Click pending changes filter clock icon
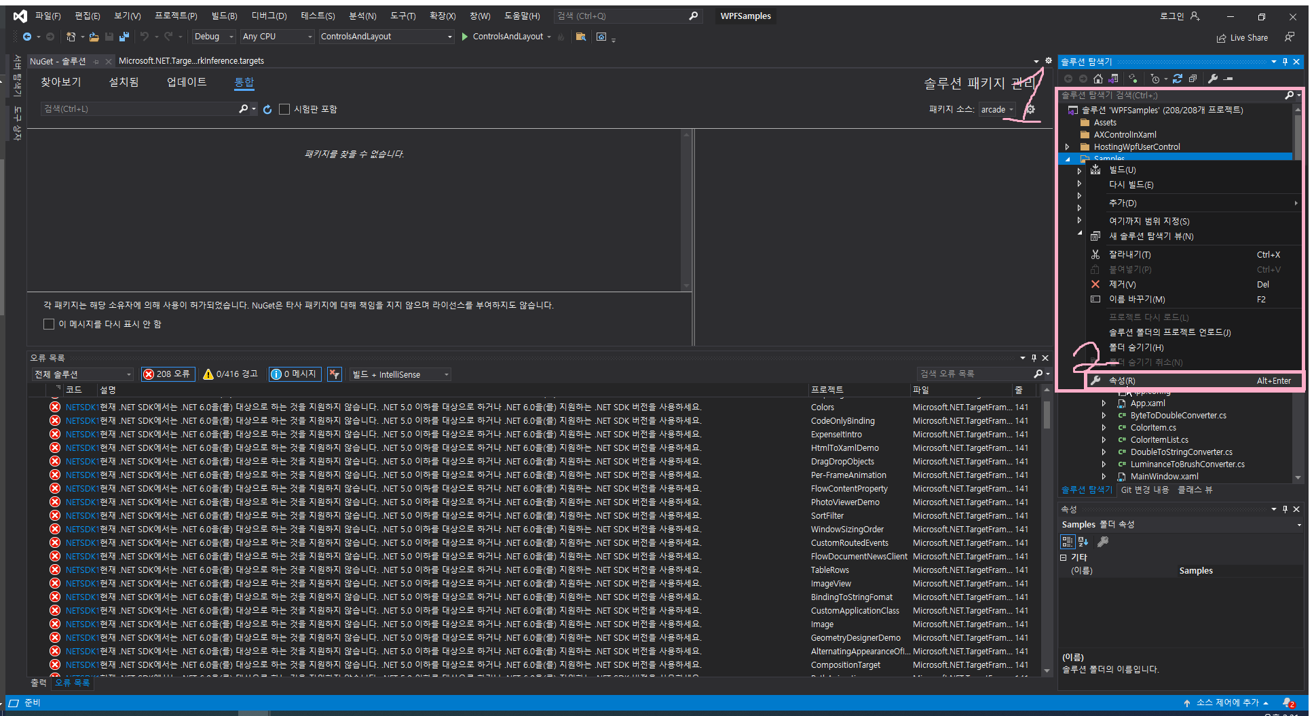Screen dimensions: 1314x716 pyautogui.click(x=1155, y=79)
